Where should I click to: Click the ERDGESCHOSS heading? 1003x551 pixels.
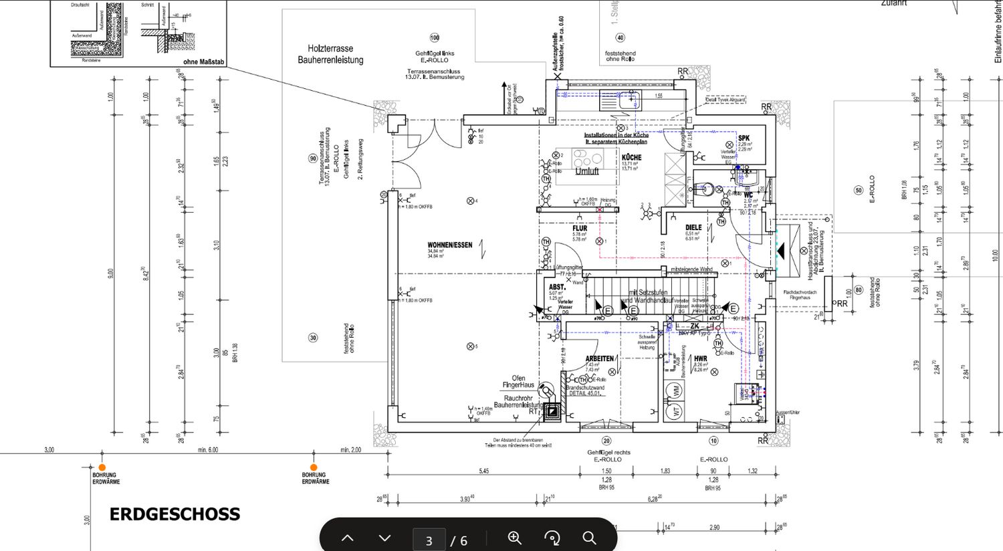[x=175, y=514]
